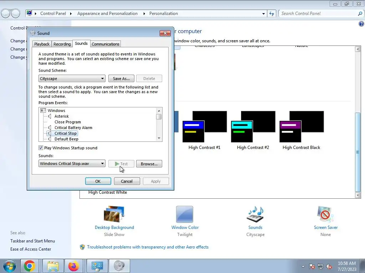
Task: Click the Test sound button
Action: [121, 164]
